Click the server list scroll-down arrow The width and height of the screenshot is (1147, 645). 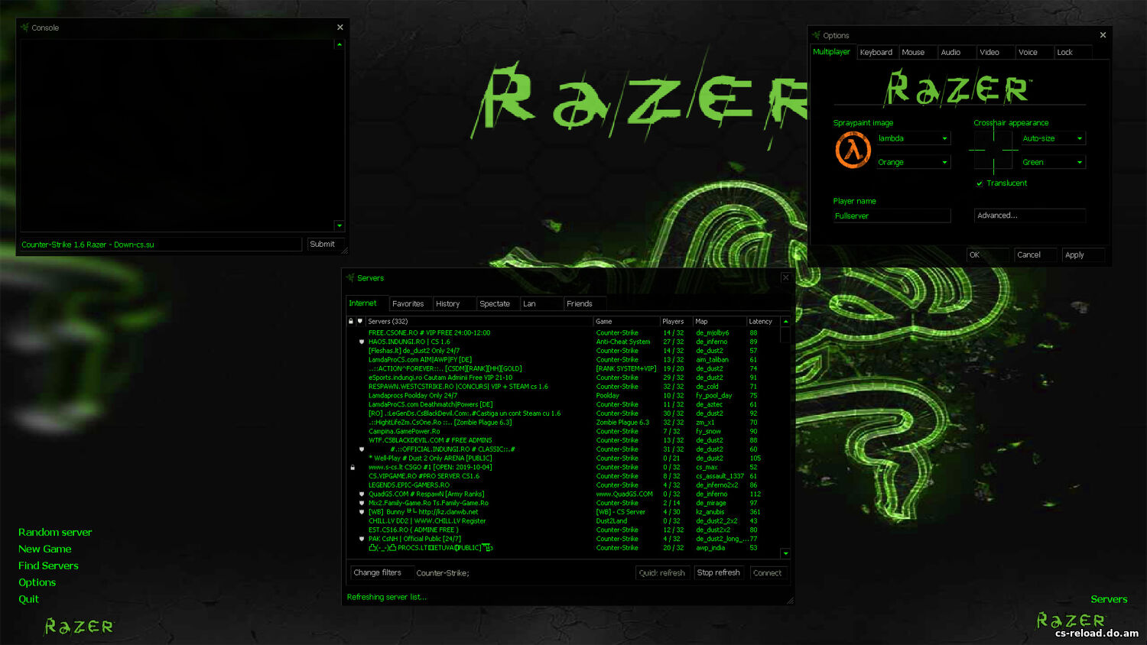(x=785, y=553)
